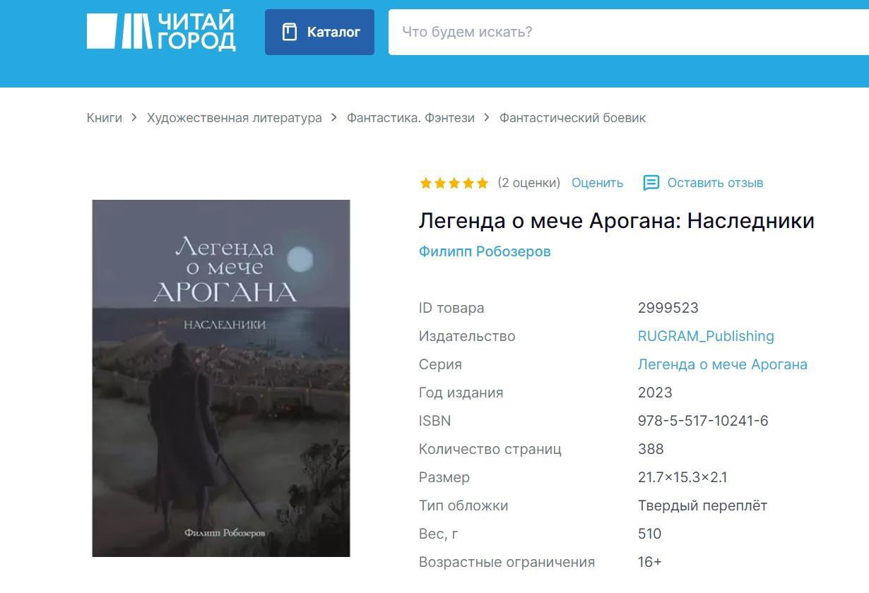
Task: Open series Легенда о мече Арогана link
Action: tap(722, 364)
